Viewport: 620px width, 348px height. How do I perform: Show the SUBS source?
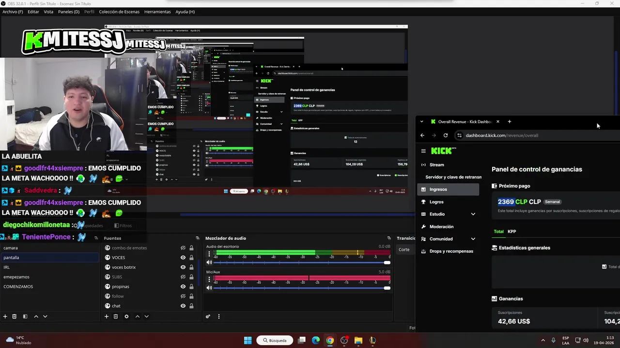point(183,277)
